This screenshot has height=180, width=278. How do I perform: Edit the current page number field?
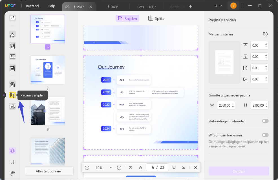(157, 167)
